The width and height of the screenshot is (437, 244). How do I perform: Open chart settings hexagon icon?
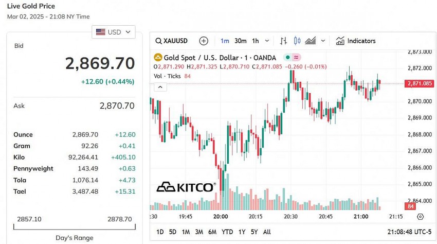(x=421, y=217)
